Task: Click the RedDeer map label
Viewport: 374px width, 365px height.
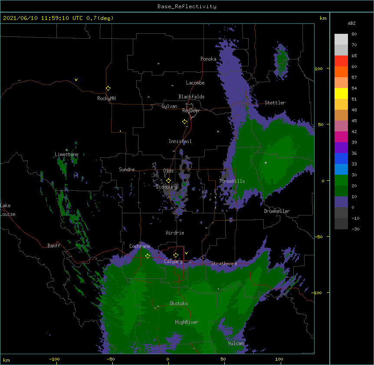Action: [x=191, y=111]
